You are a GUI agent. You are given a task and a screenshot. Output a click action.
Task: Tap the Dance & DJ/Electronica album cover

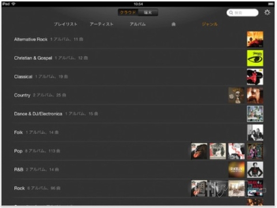[255, 114]
